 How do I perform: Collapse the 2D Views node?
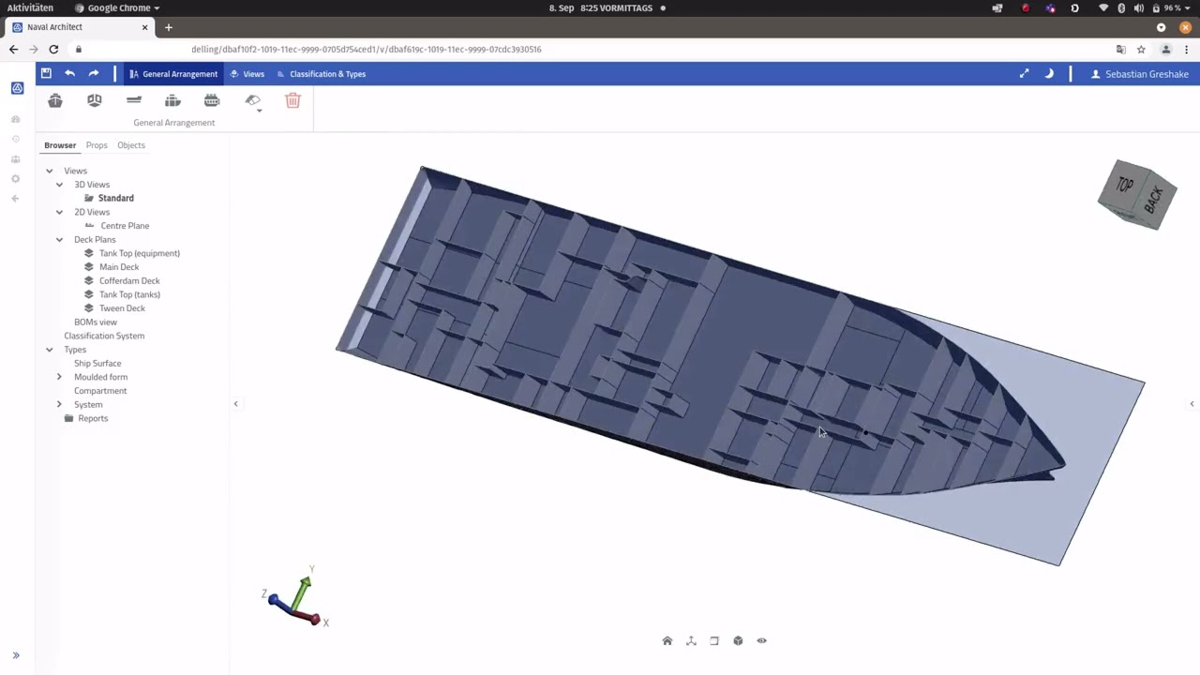tap(59, 212)
